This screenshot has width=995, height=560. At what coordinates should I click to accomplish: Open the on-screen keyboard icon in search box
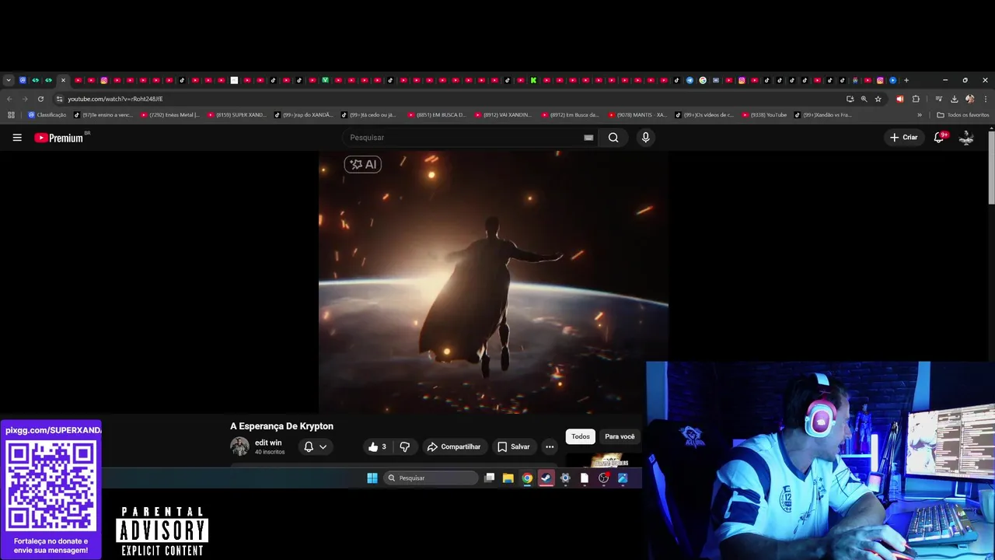588,138
